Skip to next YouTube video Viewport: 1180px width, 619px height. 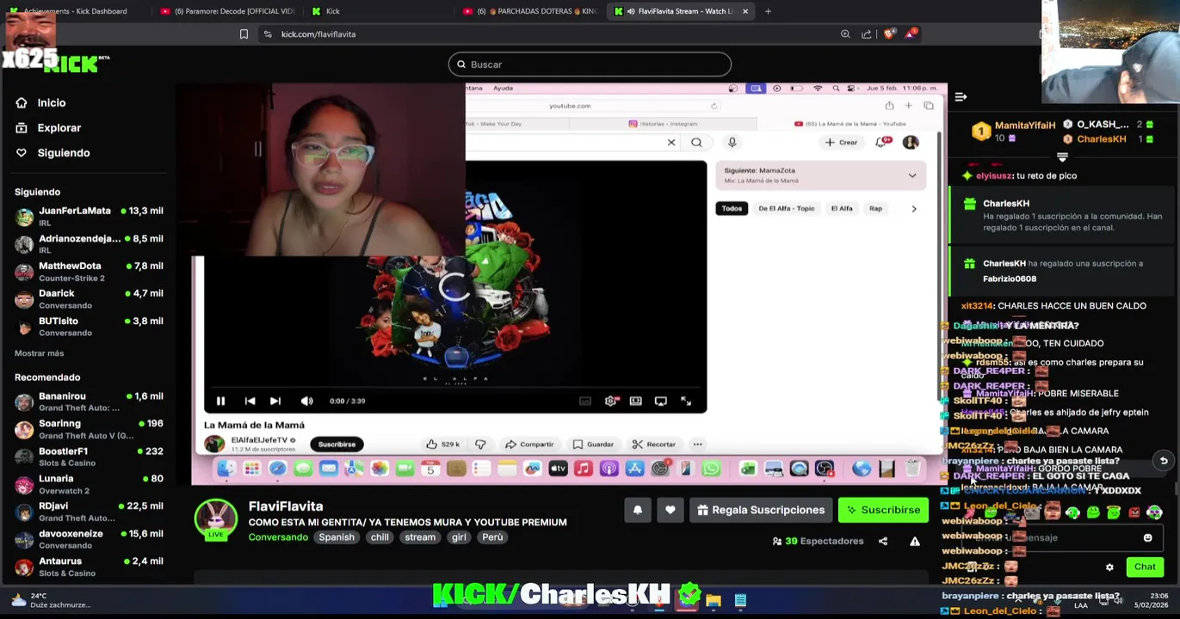(x=275, y=401)
